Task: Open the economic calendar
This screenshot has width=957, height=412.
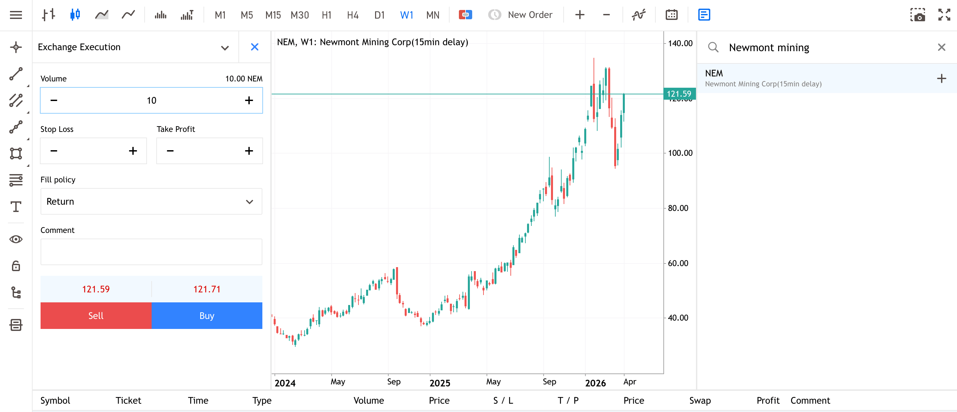Action: click(x=672, y=15)
